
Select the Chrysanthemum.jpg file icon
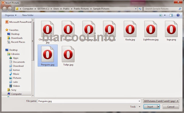(x=47, y=29)
